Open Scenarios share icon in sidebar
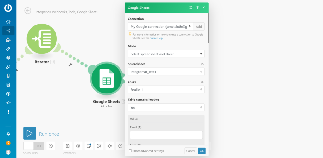 coord(8,31)
